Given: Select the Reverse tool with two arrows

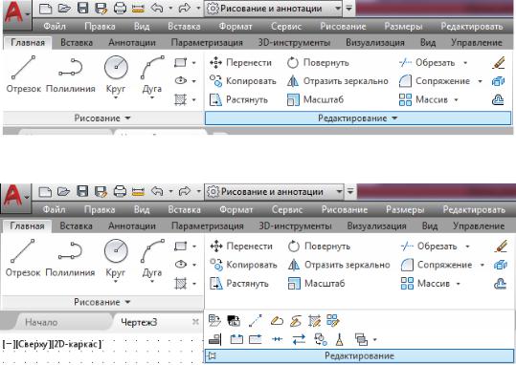Looking at the screenshot, I should coord(299,339).
